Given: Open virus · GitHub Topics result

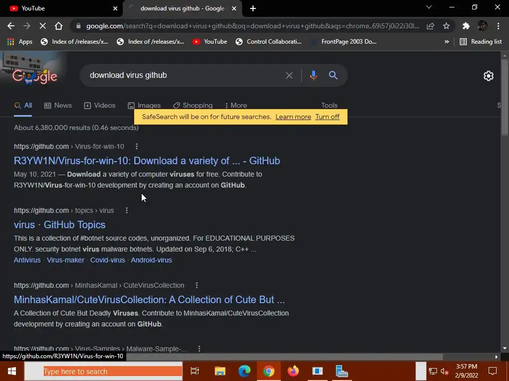Looking at the screenshot, I should click(x=60, y=225).
